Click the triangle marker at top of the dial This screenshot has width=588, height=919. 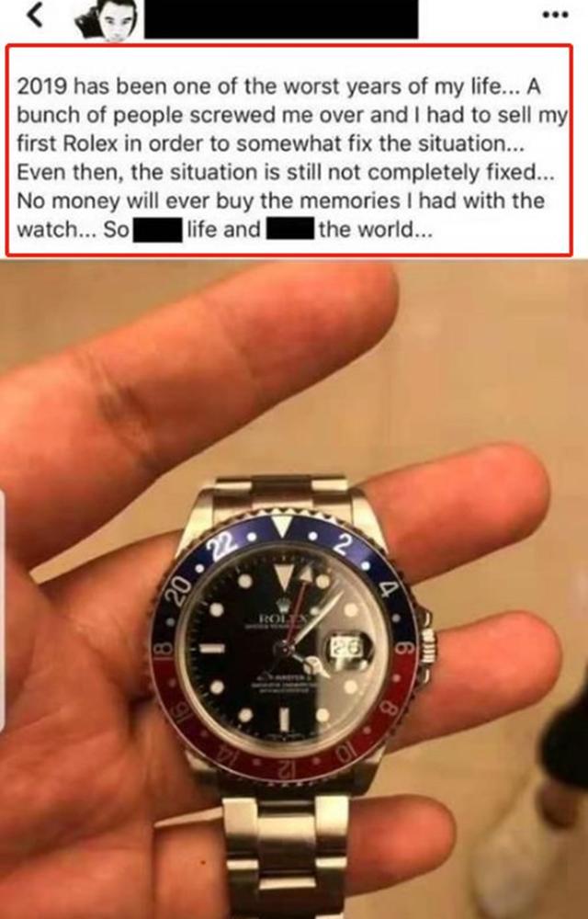tap(284, 577)
